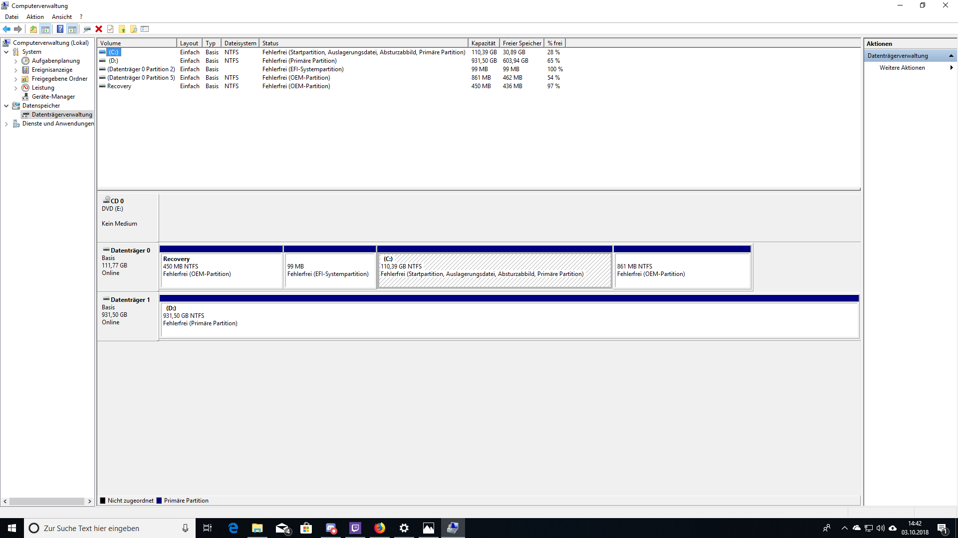The image size is (958, 538).
Task: Select the (C:) 110,39 GB partition block
Action: coord(494,267)
